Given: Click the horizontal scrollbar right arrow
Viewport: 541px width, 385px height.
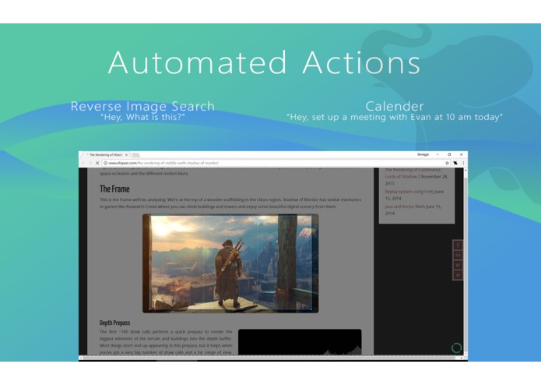Looking at the screenshot, I should point(462,358).
